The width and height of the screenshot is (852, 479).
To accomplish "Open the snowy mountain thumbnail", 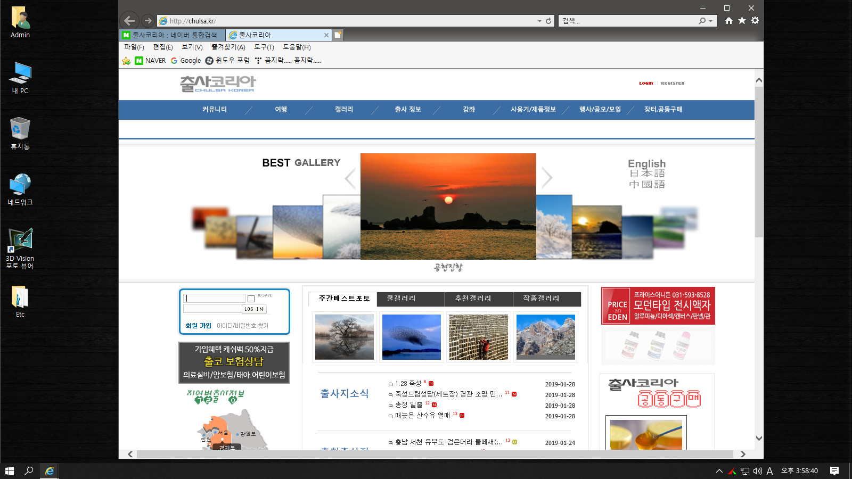I will click(x=546, y=337).
